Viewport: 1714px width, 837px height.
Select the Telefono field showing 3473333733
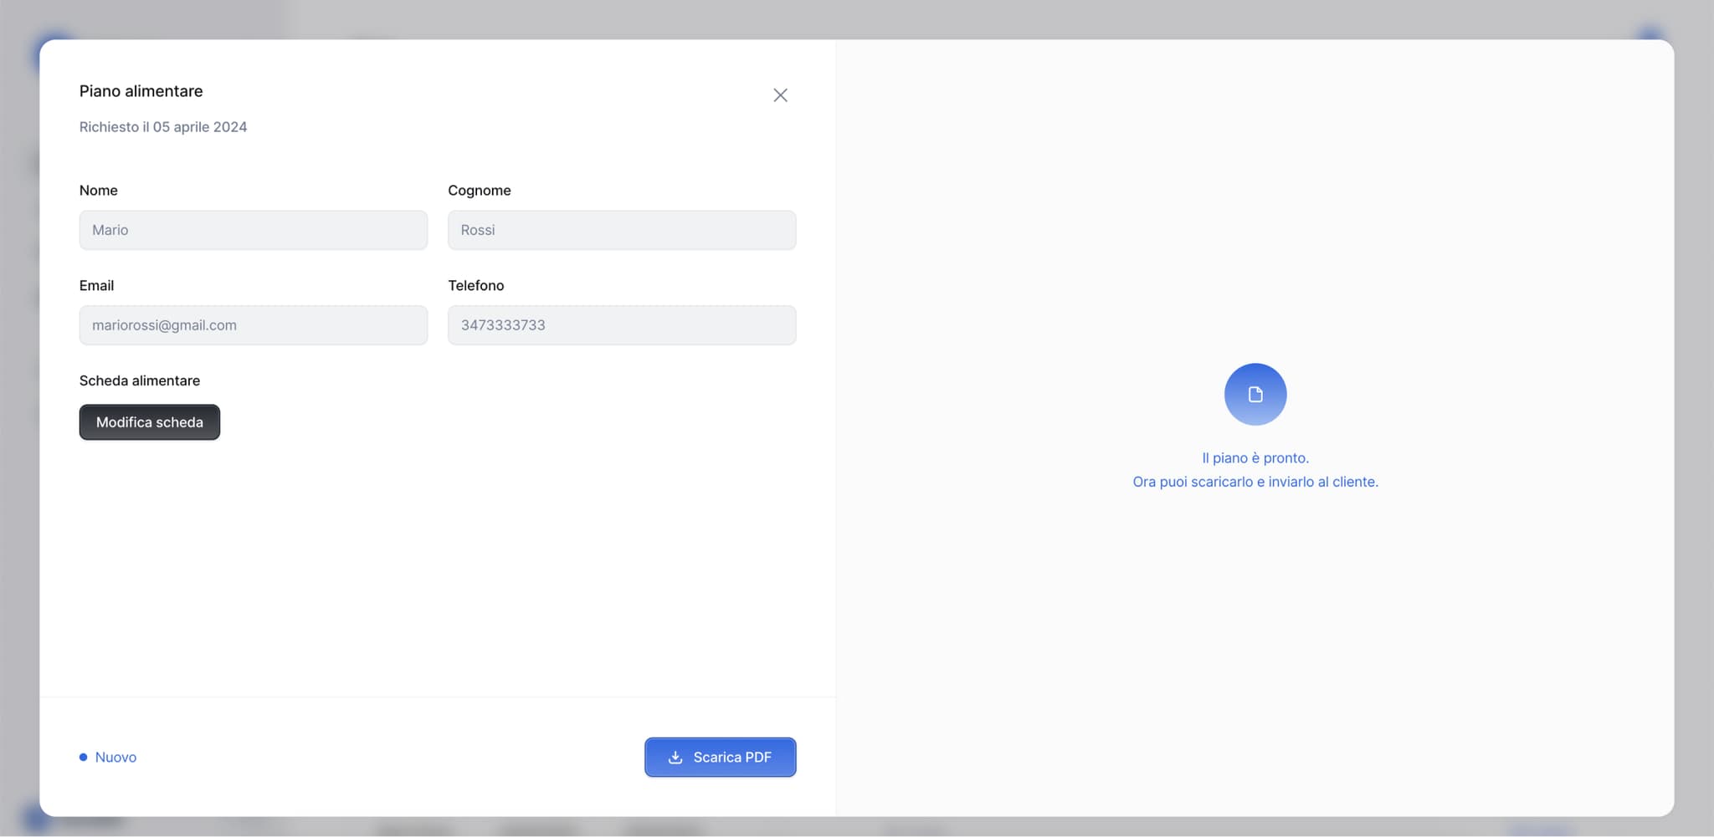tap(621, 325)
